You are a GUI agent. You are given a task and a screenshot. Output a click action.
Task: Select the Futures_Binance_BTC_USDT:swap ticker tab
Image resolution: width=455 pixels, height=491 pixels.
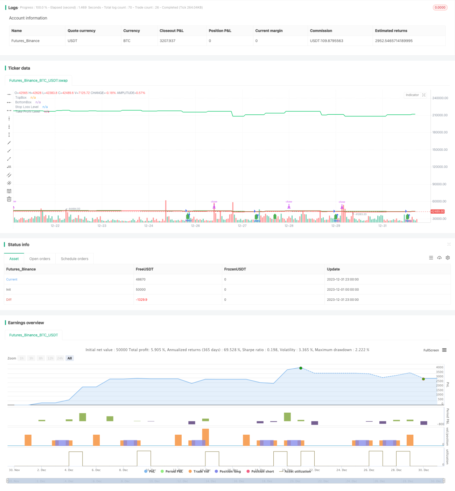38,80
